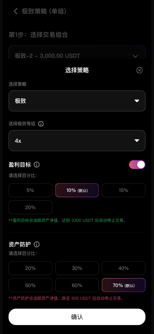Show info tooltip for 盈利目标
This screenshot has height=334, width=154.
click(36, 165)
